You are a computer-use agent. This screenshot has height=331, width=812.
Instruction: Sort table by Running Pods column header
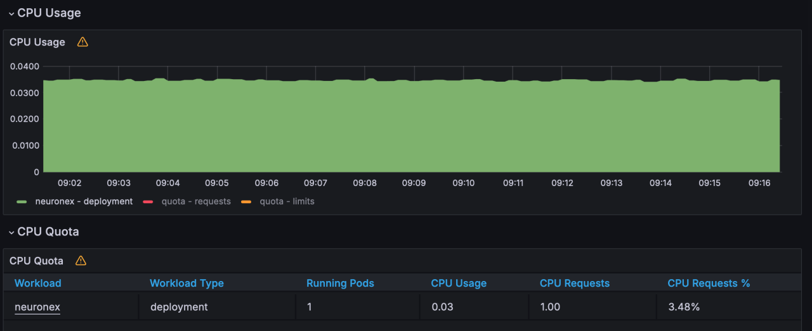340,283
